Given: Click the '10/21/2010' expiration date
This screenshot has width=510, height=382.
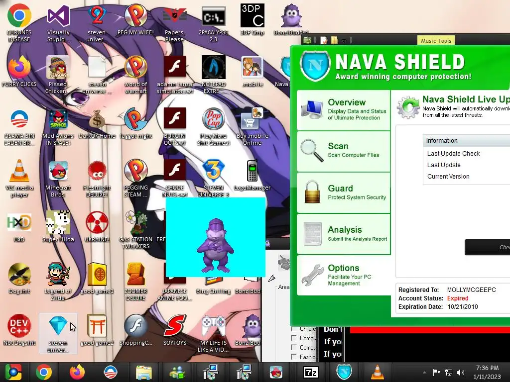Looking at the screenshot, I should 463,306.
